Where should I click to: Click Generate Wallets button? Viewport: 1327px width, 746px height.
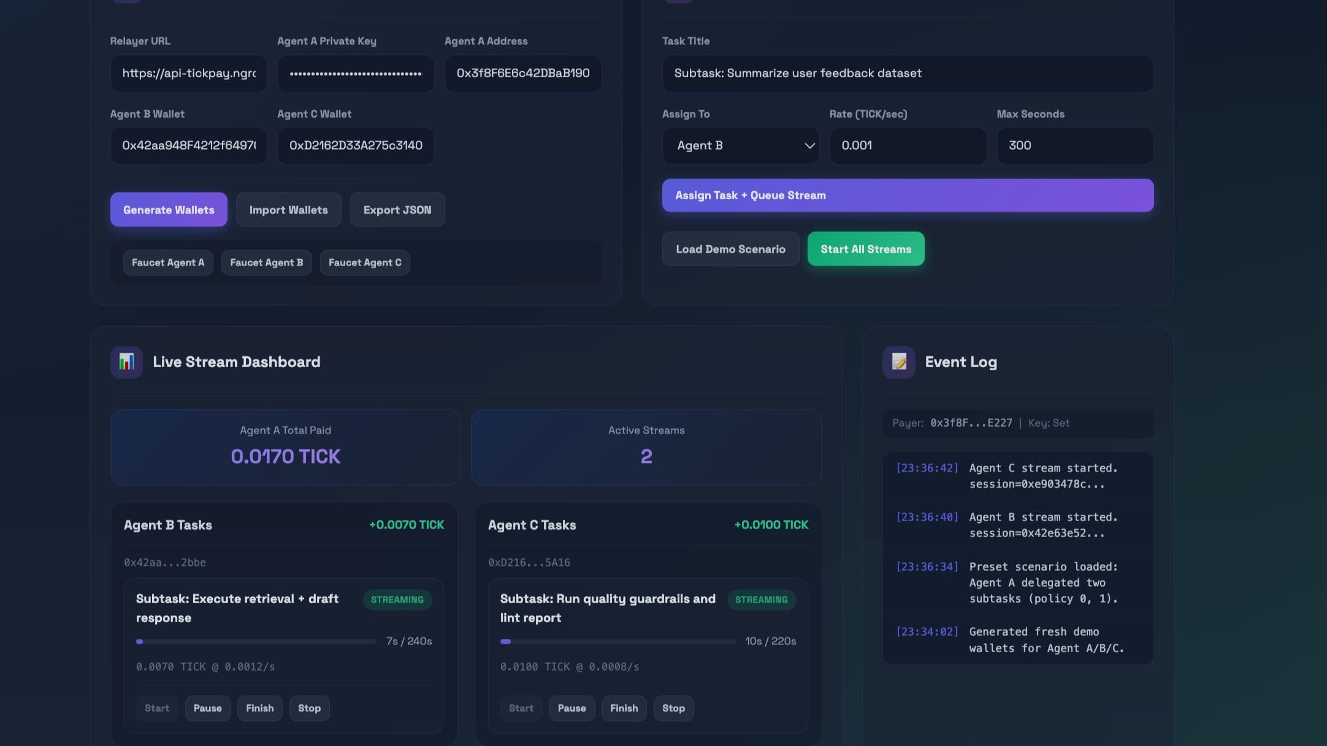coord(169,210)
